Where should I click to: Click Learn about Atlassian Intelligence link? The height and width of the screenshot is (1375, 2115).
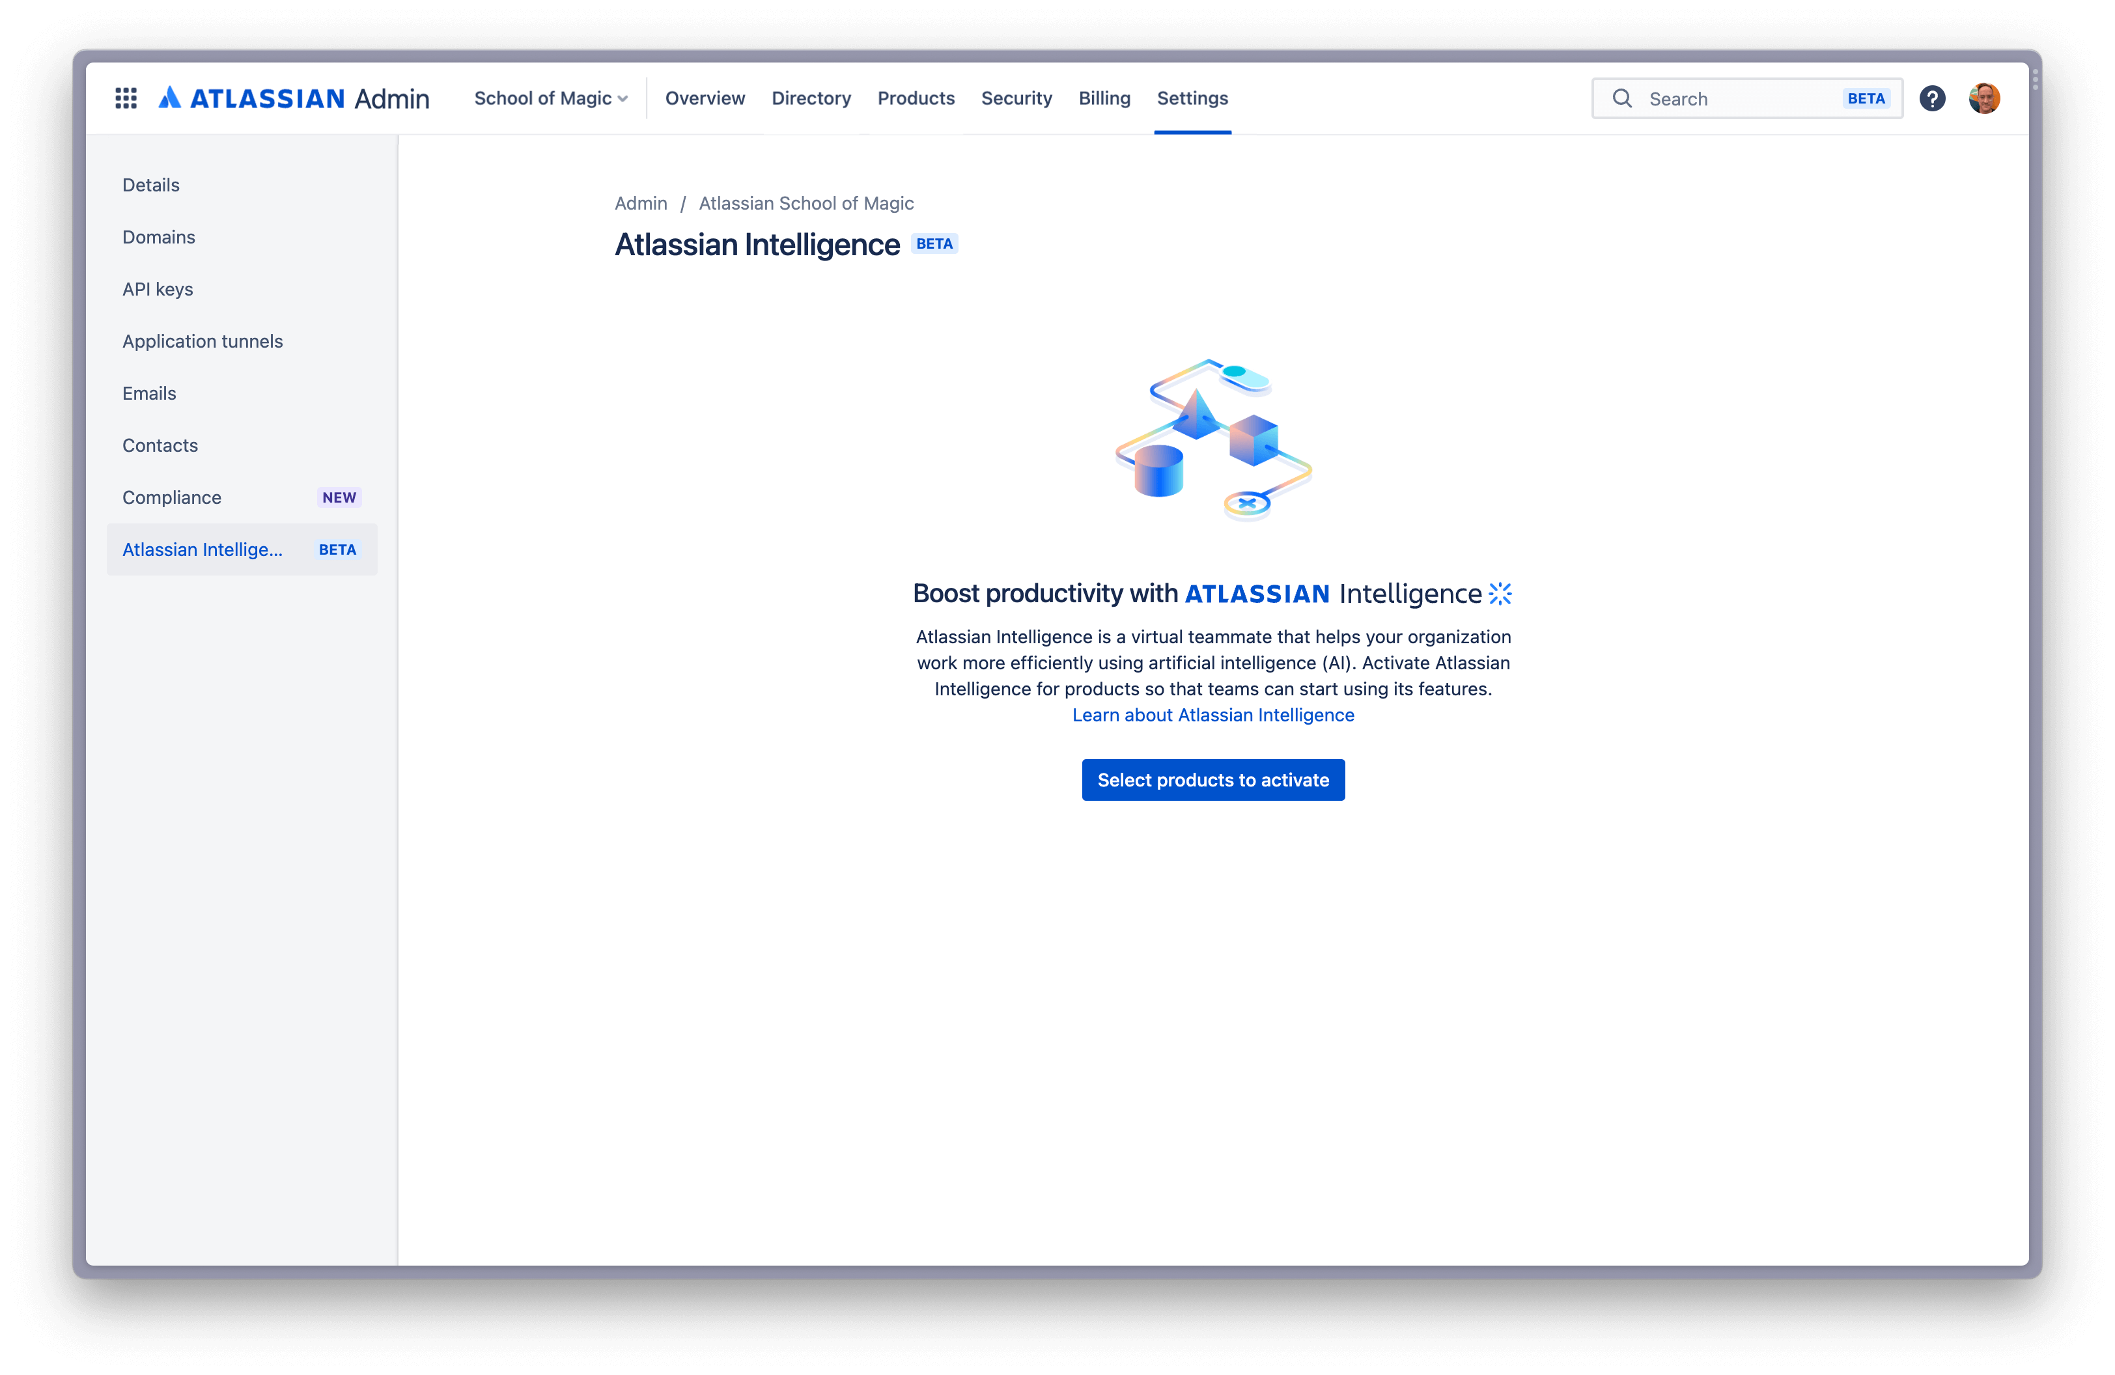click(x=1213, y=714)
